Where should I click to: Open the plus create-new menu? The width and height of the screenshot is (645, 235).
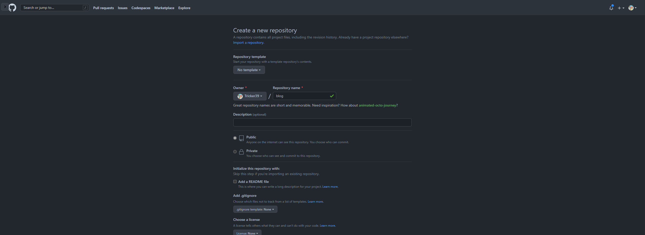[621, 8]
